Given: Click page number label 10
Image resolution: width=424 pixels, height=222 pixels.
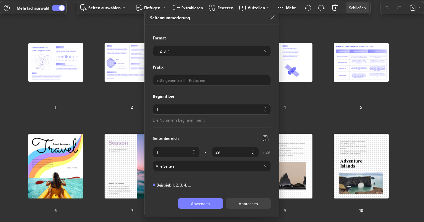Looking at the screenshot, I should click(x=361, y=211).
